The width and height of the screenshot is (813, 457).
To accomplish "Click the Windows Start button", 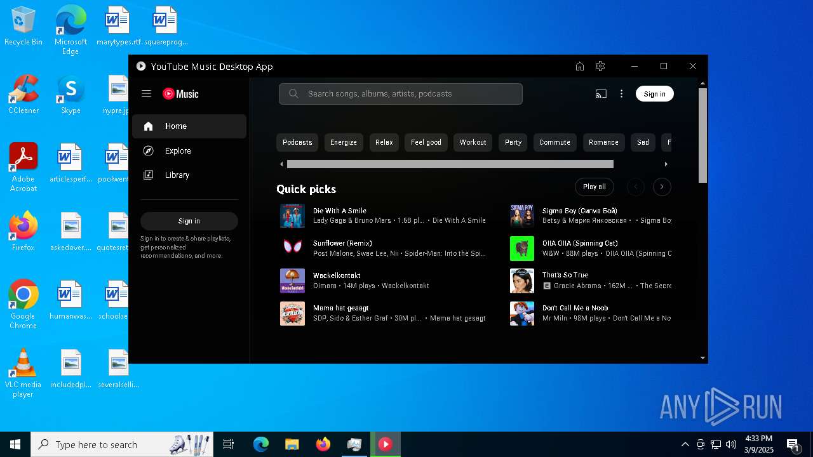I will (15, 444).
